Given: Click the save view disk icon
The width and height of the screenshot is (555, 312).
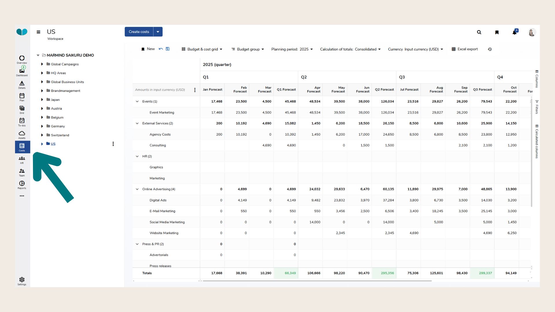Looking at the screenshot, I should [x=168, y=49].
